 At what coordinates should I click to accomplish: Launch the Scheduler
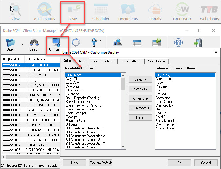point(101,12)
